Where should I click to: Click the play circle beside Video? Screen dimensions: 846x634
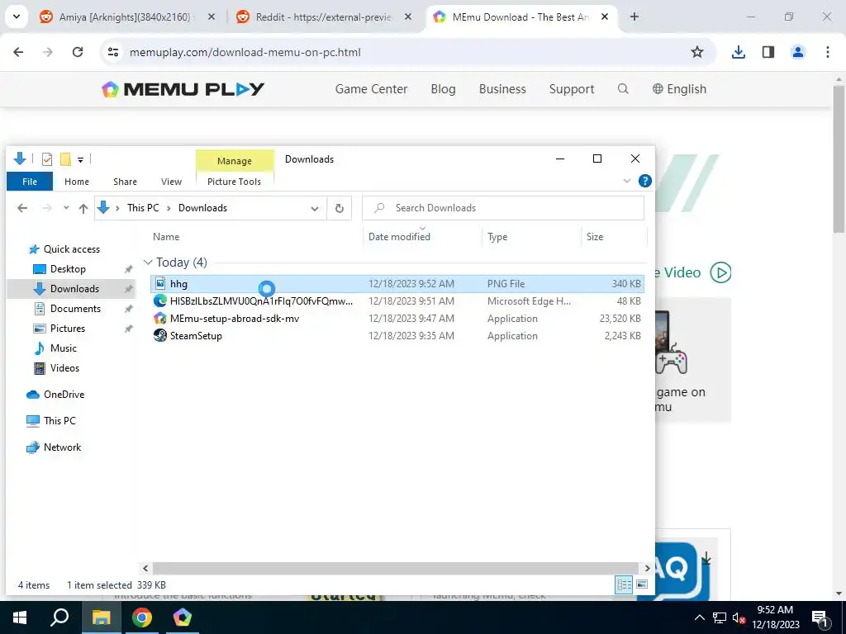tap(720, 272)
